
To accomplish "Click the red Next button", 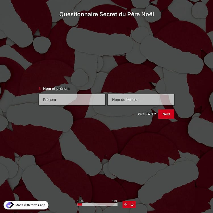I will [x=166, y=114].
